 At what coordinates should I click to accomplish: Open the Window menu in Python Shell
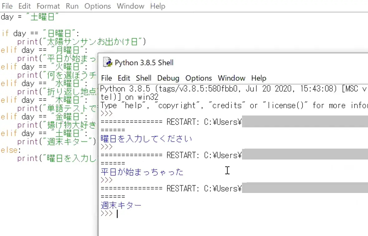(231, 78)
